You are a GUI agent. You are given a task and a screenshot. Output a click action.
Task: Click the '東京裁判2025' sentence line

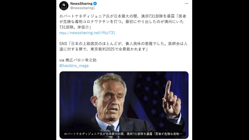pyautogui.click(x=104, y=49)
